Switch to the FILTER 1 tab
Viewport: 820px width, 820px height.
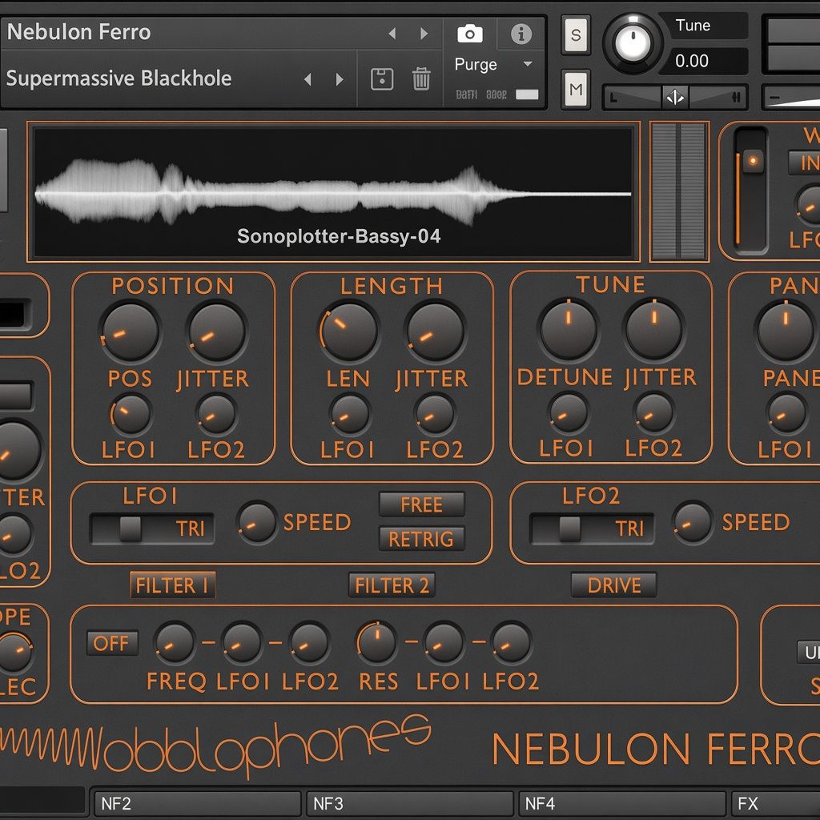pyautogui.click(x=173, y=585)
